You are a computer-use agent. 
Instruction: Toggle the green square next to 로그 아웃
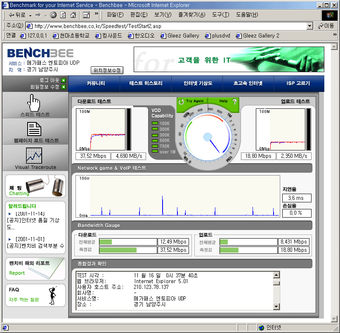[63, 80]
